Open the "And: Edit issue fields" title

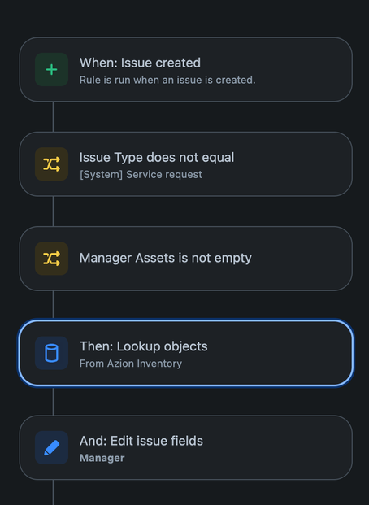click(141, 441)
